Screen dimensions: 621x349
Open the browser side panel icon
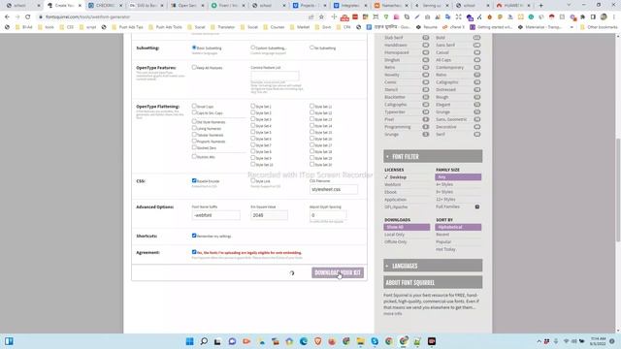click(x=593, y=17)
